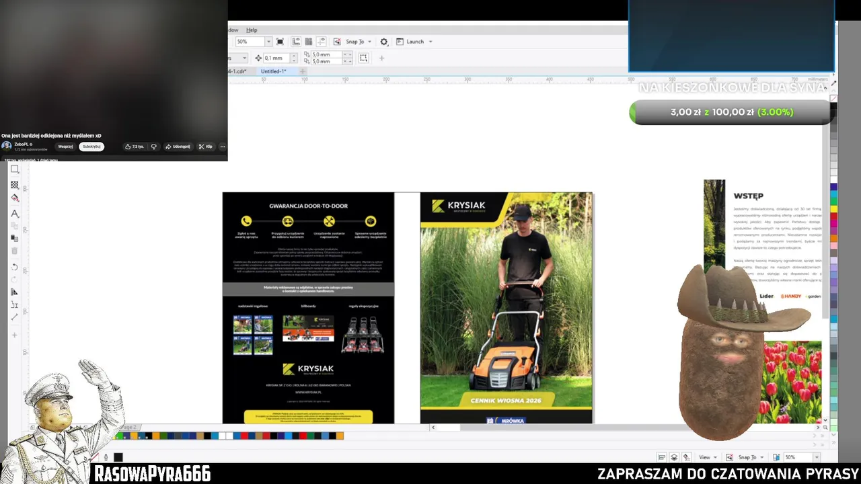Select the lawnmower front cover page
Image resolution: width=861 pixels, height=484 pixels.
(507, 308)
